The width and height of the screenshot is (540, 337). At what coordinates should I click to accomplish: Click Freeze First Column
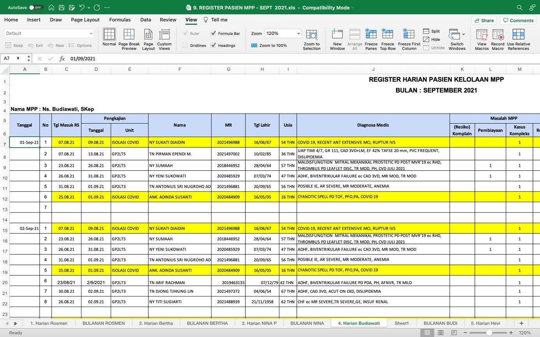coord(409,39)
